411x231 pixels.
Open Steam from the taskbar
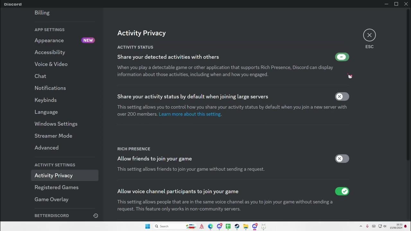pyautogui.click(x=237, y=226)
